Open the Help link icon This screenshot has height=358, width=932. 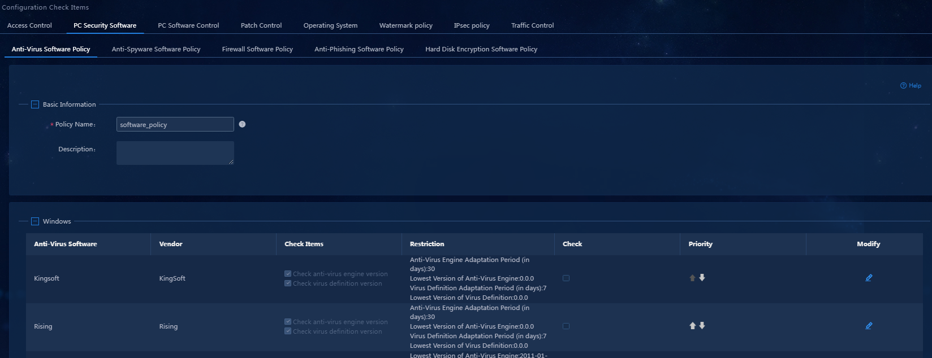pyautogui.click(x=903, y=86)
